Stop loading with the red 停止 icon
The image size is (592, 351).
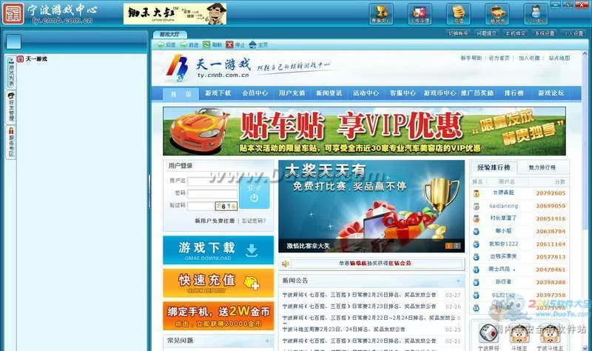[x=235, y=45]
